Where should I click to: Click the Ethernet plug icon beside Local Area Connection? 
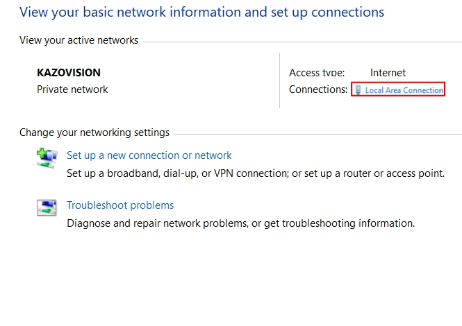pos(358,90)
